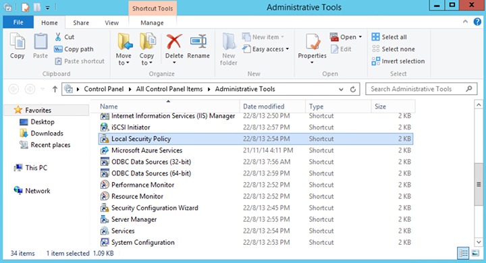Click the Back navigation arrow
The width and height of the screenshot is (486, 263).
13,89
